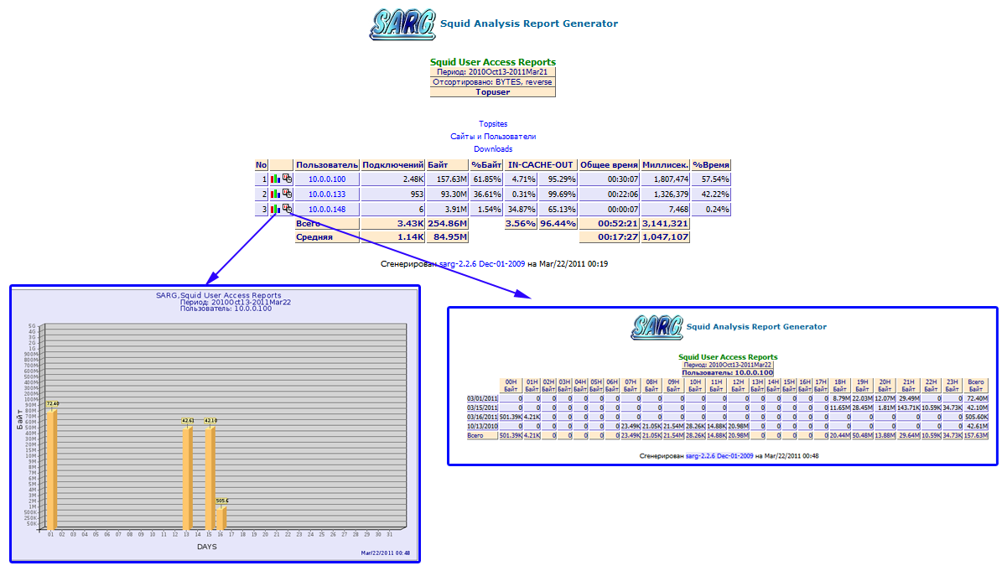Viewport: 1007px width, 571px height.
Task: Select the 00:17:27 average time cell
Action: [x=610, y=237]
